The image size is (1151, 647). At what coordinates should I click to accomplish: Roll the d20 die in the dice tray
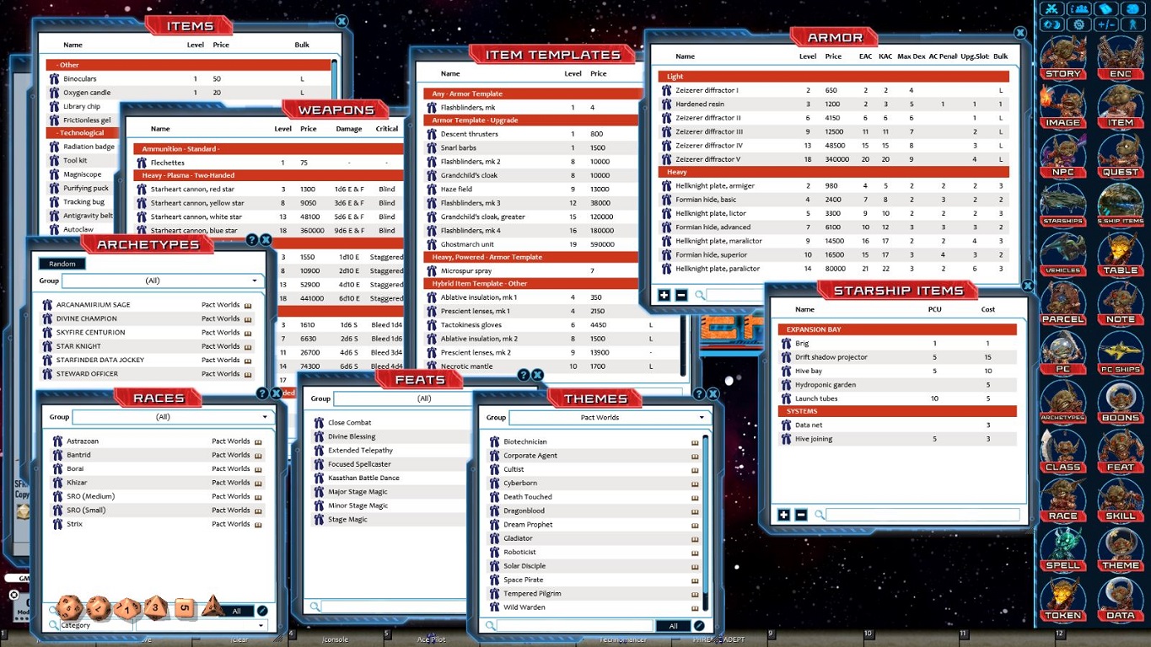point(71,607)
